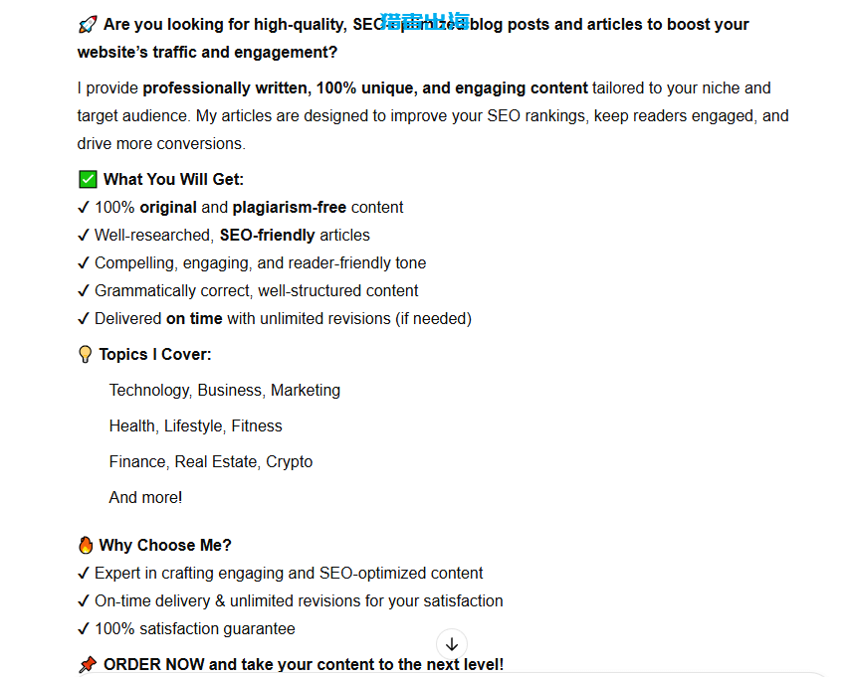The width and height of the screenshot is (849, 677).
Task: Click the Health, Lifestyle, Fitness line
Action: point(195,426)
